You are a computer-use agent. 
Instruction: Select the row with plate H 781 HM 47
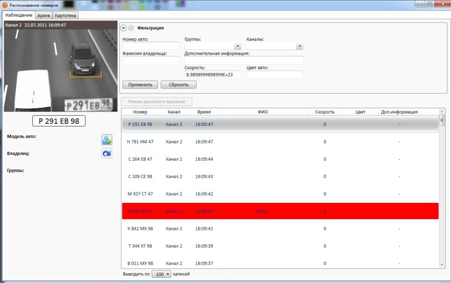(x=280, y=142)
